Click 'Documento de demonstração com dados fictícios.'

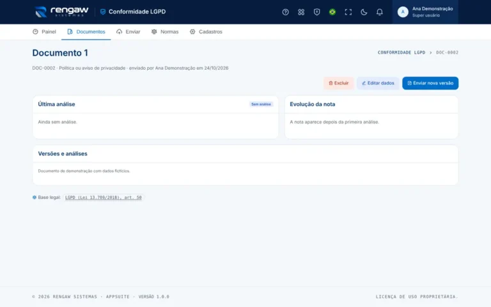(x=84, y=171)
